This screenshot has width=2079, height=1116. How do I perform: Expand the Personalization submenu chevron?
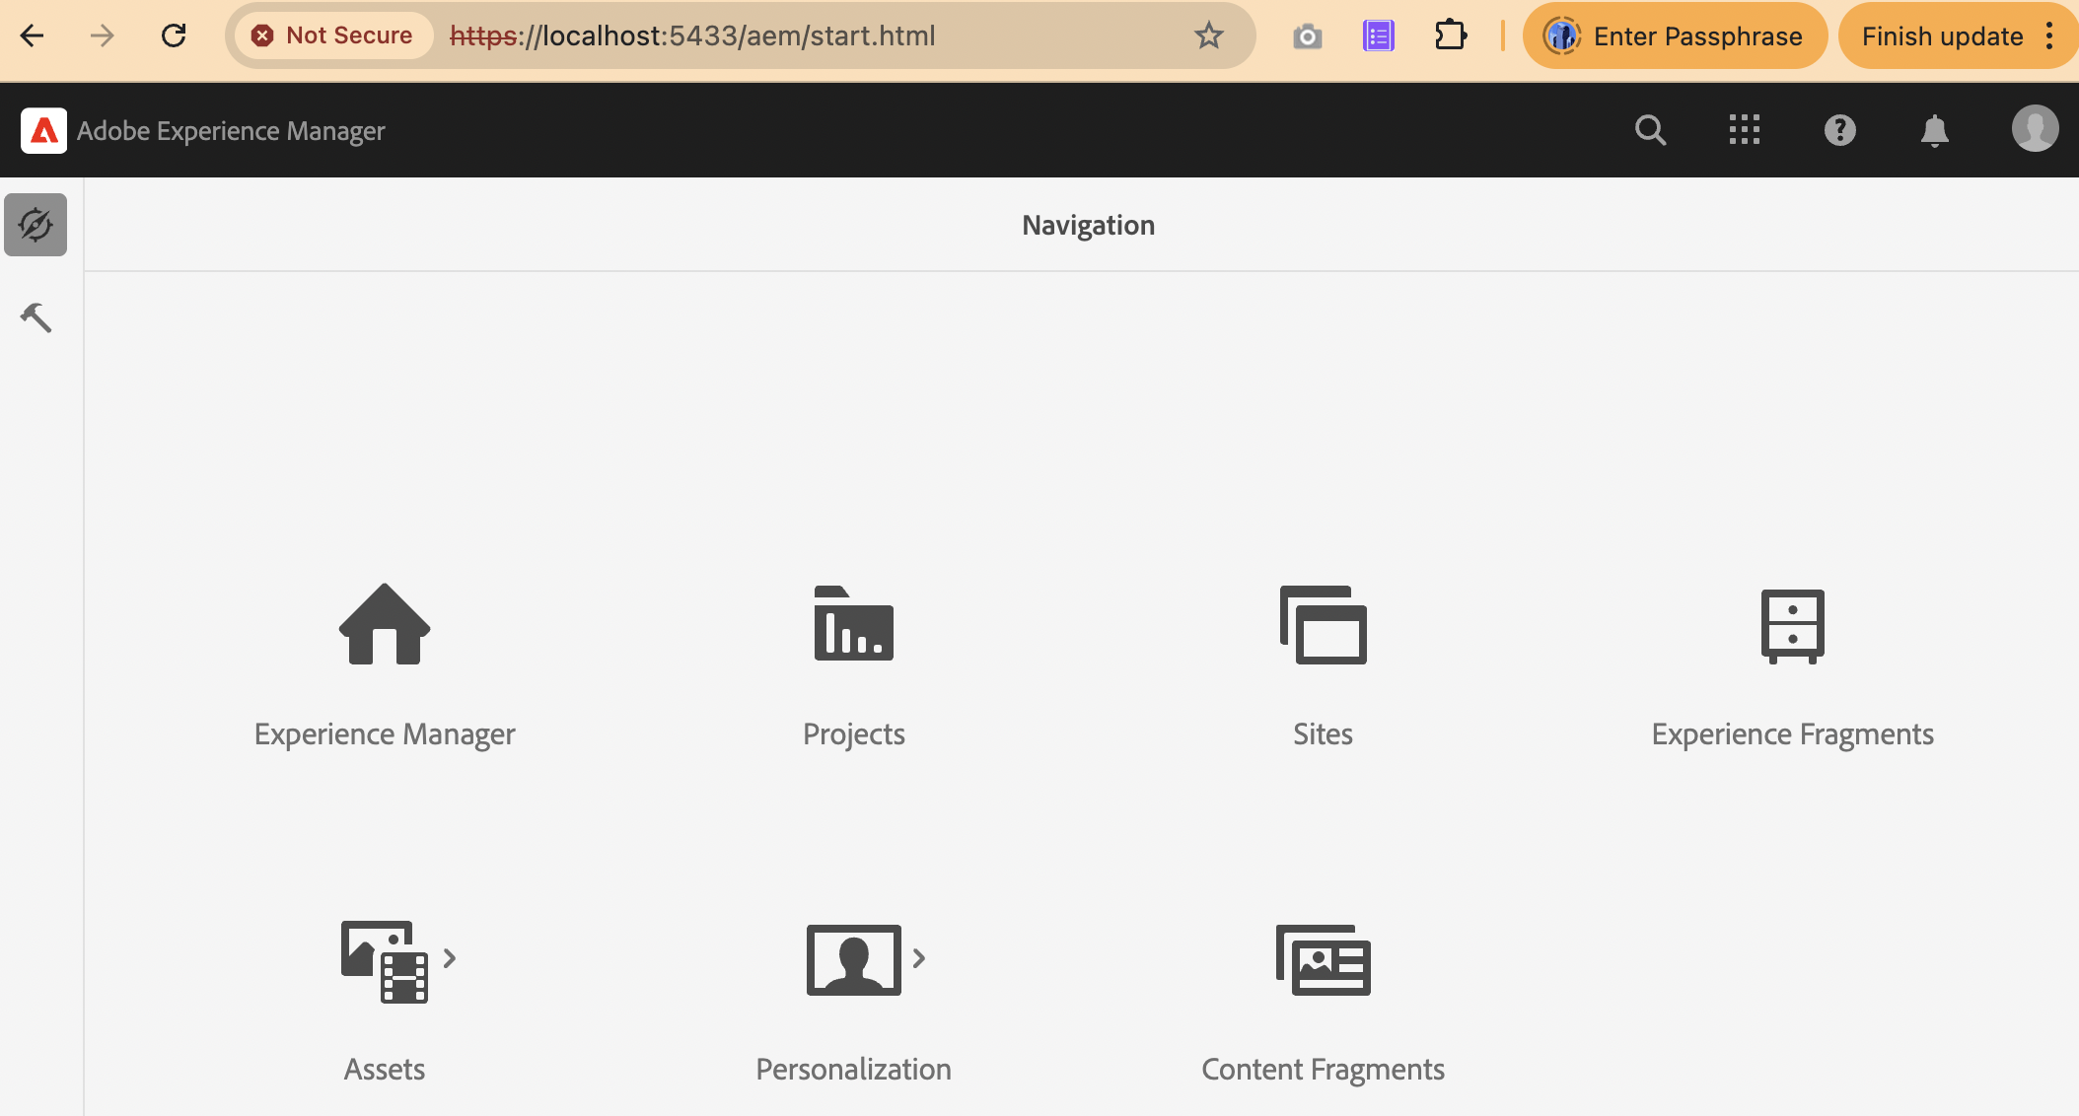[x=919, y=958]
